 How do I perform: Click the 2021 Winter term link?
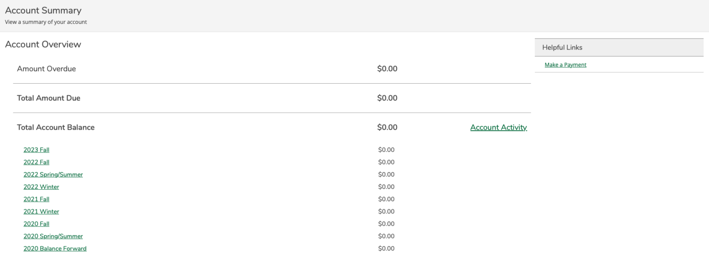[x=41, y=212]
